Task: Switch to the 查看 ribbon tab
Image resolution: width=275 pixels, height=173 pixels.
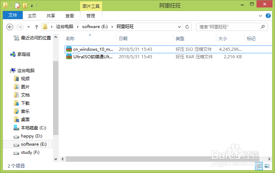Action: coord(70,16)
